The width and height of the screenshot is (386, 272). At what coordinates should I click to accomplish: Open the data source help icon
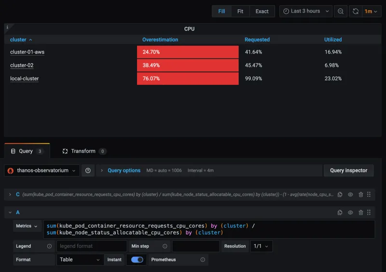coord(88,170)
